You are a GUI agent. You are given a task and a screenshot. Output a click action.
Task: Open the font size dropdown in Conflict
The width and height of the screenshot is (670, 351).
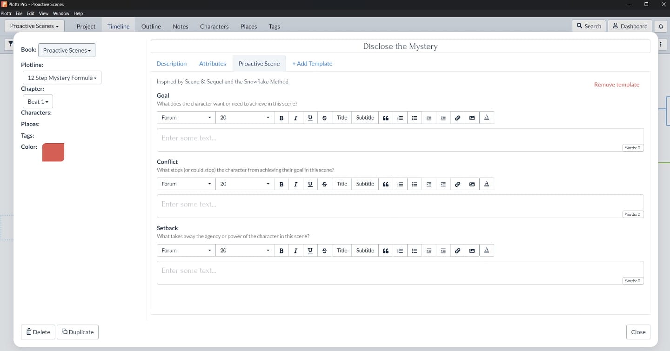pyautogui.click(x=245, y=184)
